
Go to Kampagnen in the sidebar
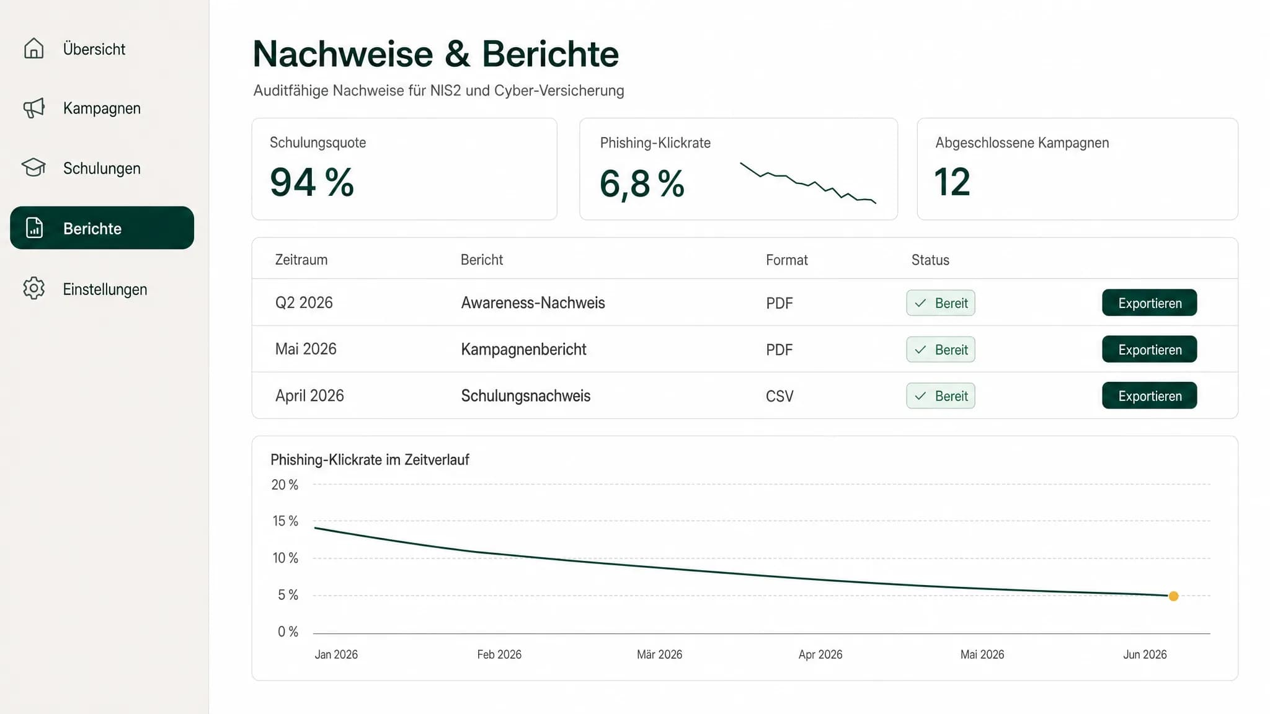click(102, 108)
